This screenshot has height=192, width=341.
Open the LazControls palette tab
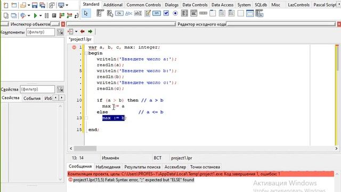click(298, 5)
